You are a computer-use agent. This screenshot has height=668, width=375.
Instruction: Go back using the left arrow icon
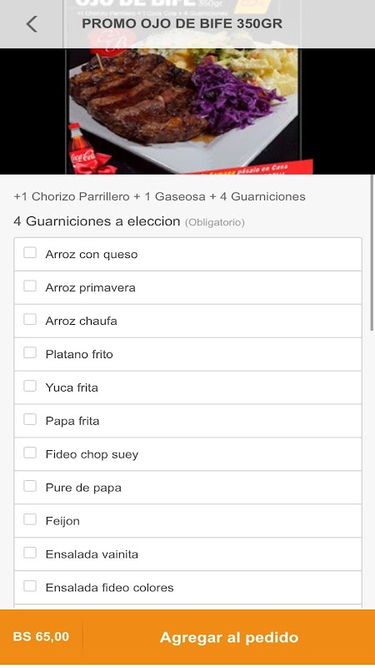point(32,24)
